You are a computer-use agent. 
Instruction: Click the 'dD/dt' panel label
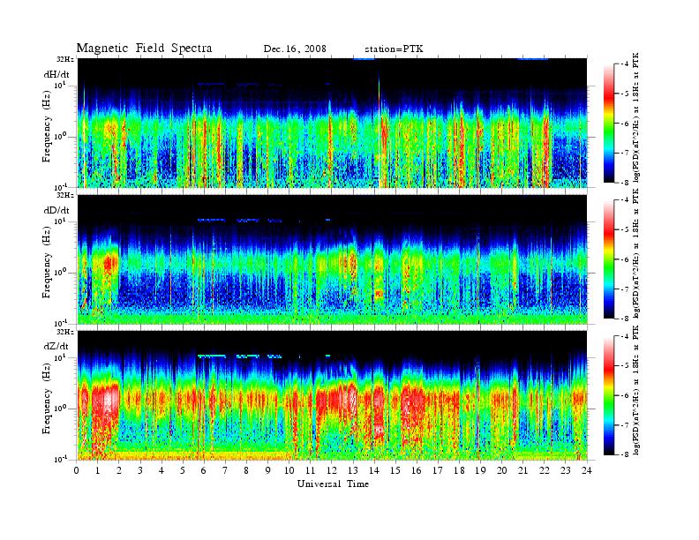coord(56,210)
